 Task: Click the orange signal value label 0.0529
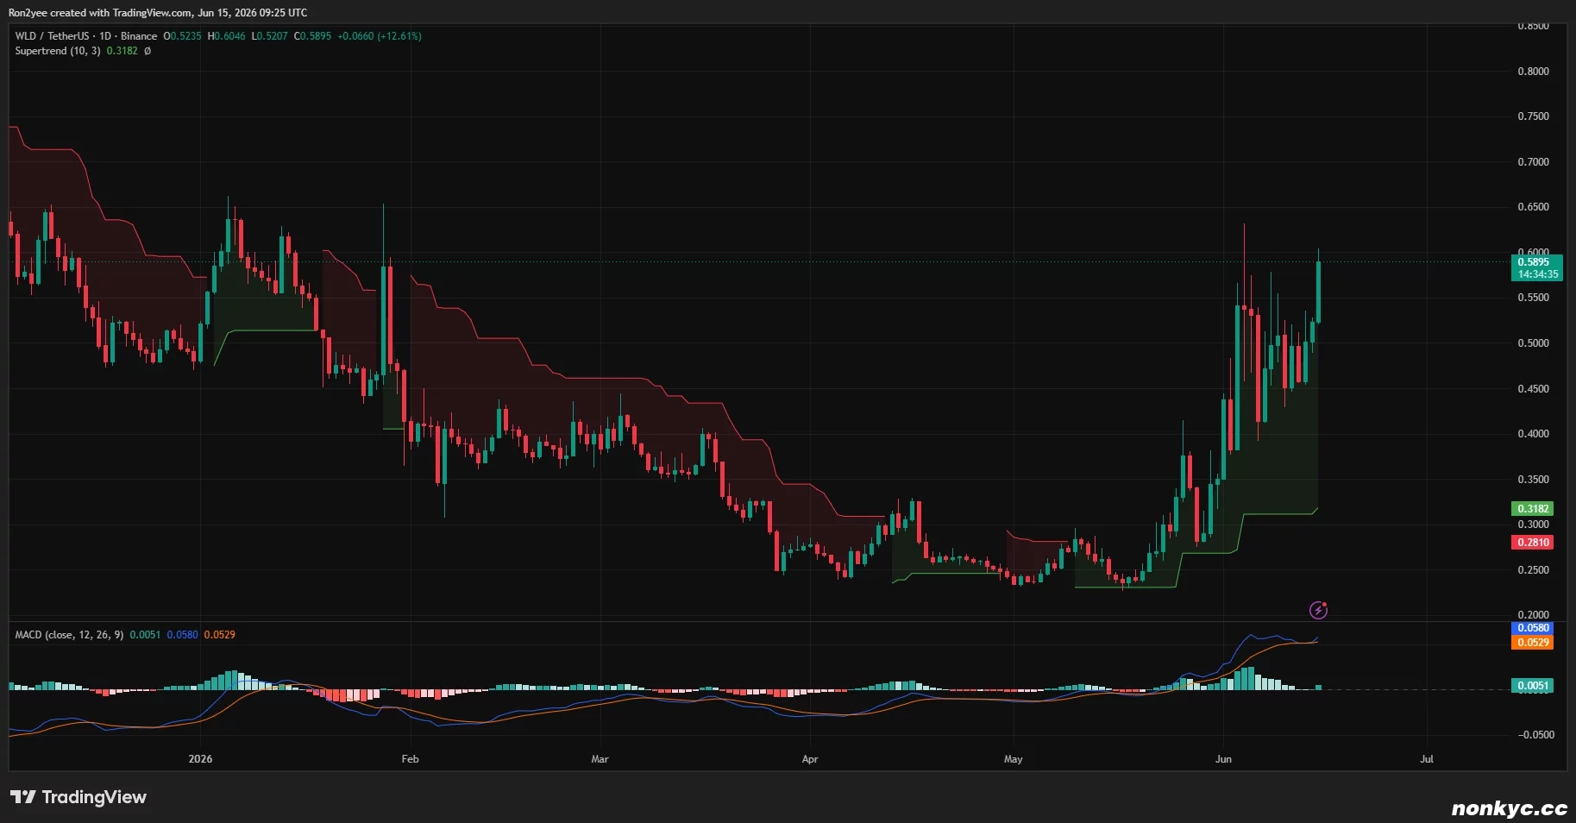coord(1532,643)
